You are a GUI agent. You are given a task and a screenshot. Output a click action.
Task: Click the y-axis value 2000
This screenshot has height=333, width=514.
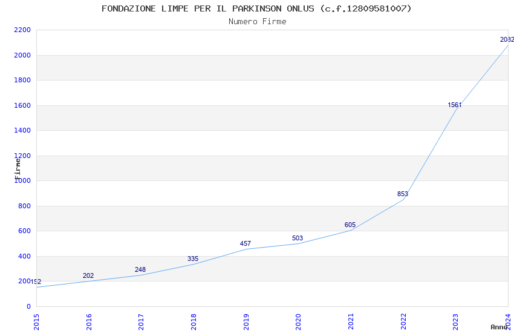(x=22, y=55)
